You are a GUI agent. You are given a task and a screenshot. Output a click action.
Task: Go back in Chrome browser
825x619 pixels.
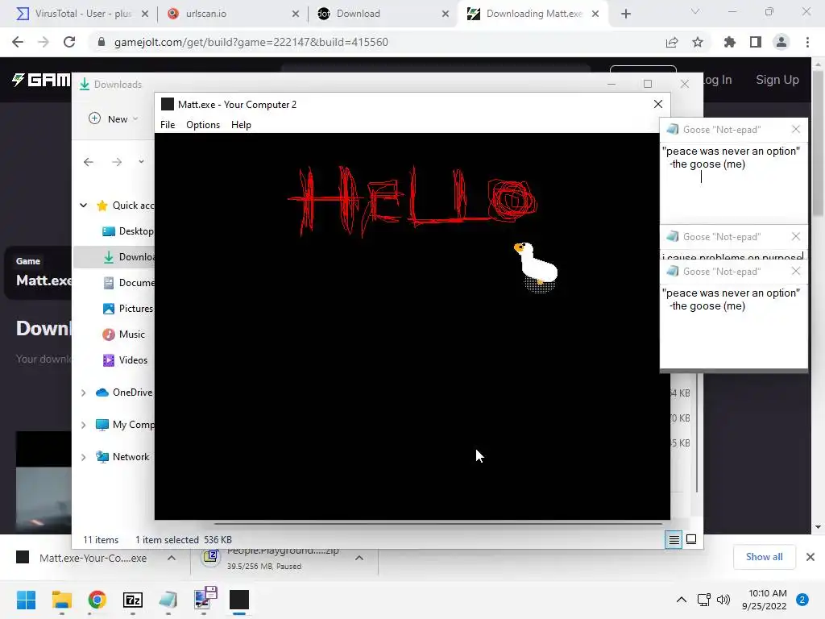pyautogui.click(x=18, y=42)
